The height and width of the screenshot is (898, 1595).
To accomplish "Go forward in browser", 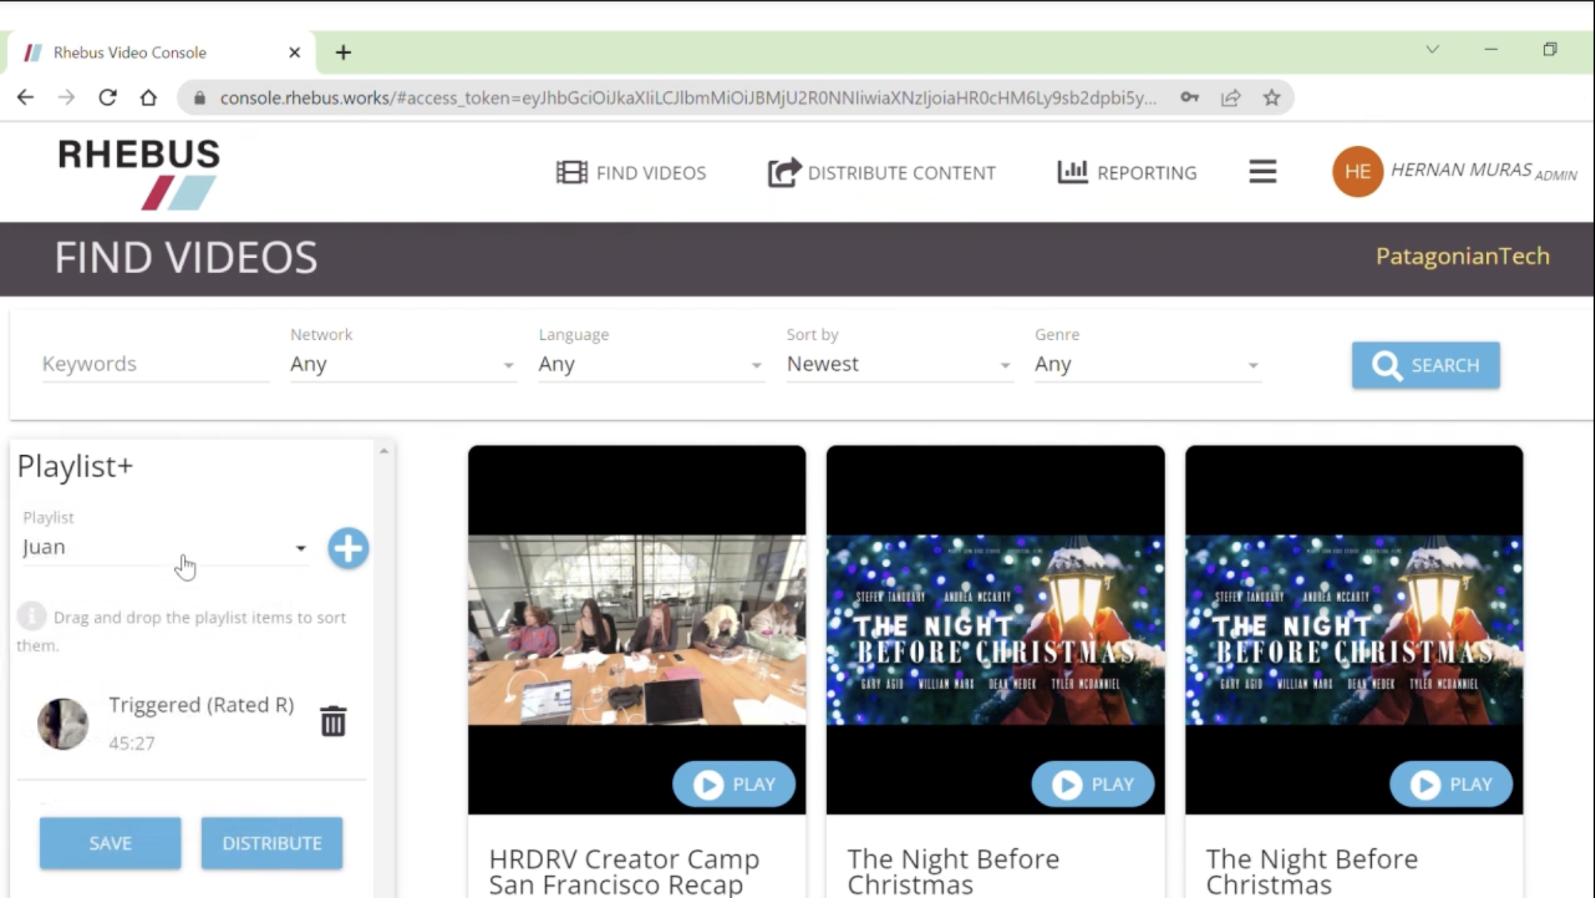I will (67, 97).
